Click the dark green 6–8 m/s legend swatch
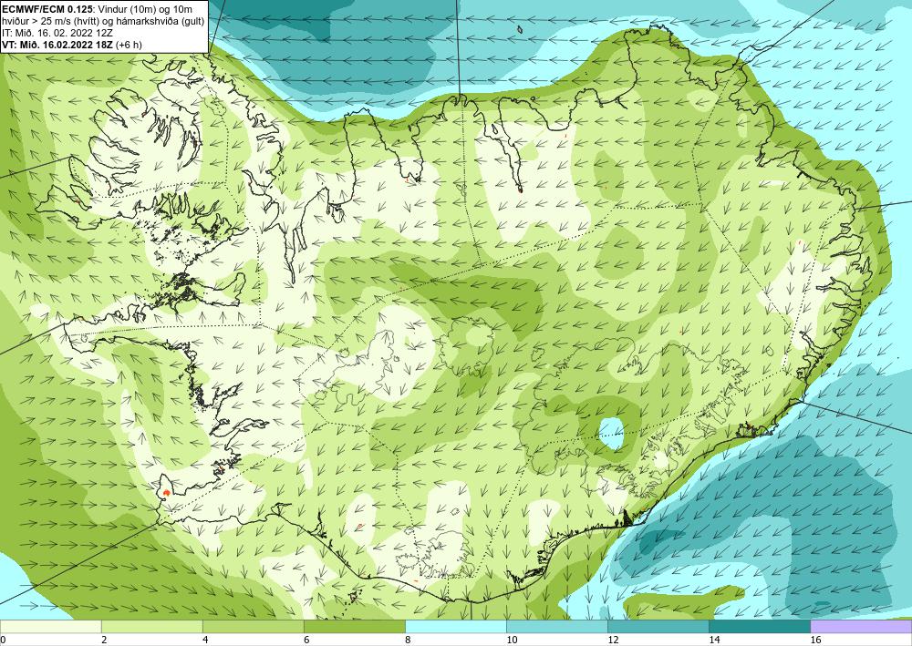912x646 pixels. click(354, 627)
